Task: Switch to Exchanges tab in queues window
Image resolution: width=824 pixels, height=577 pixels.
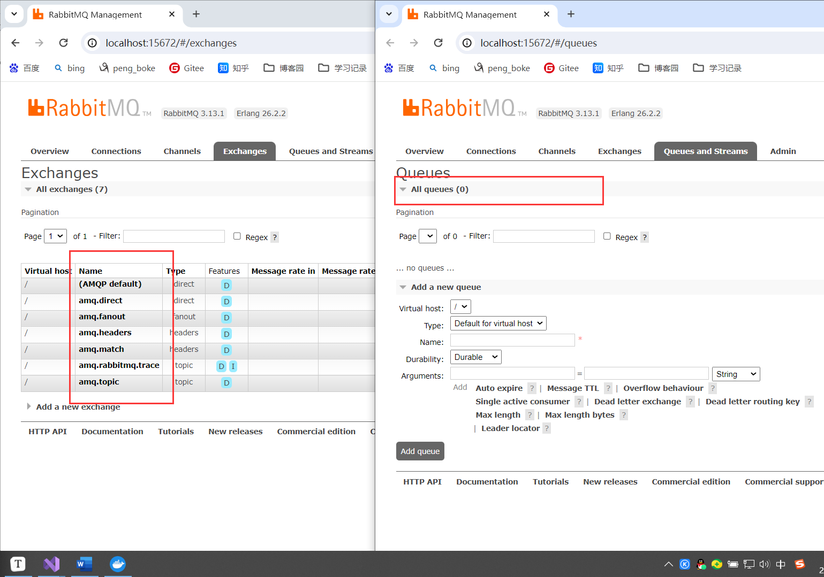Action: click(x=619, y=151)
